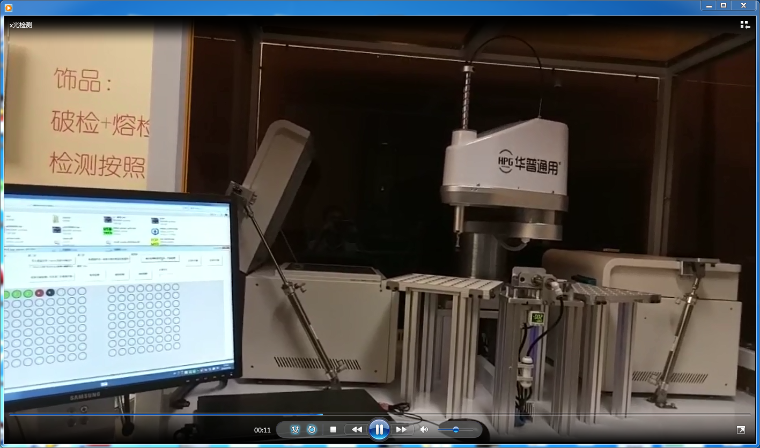Click the elapsed time 00:11 display
The height and width of the screenshot is (448, 760).
262,430
